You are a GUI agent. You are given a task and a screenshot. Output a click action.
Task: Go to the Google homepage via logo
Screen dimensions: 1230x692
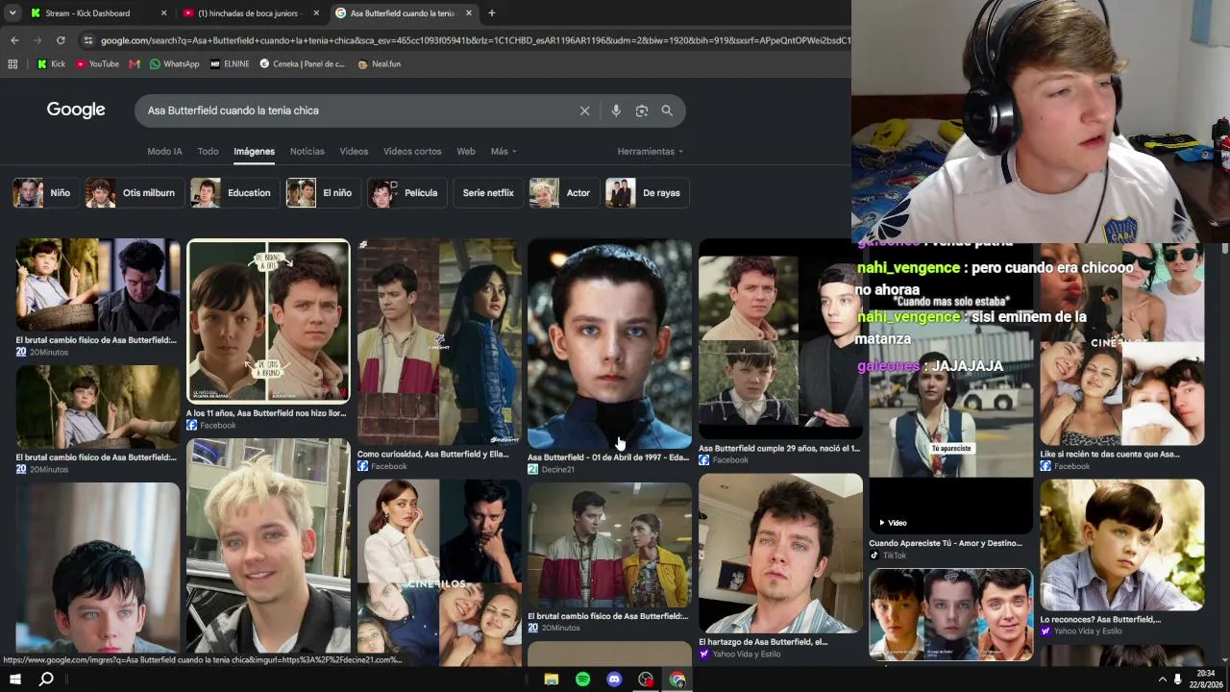76,111
